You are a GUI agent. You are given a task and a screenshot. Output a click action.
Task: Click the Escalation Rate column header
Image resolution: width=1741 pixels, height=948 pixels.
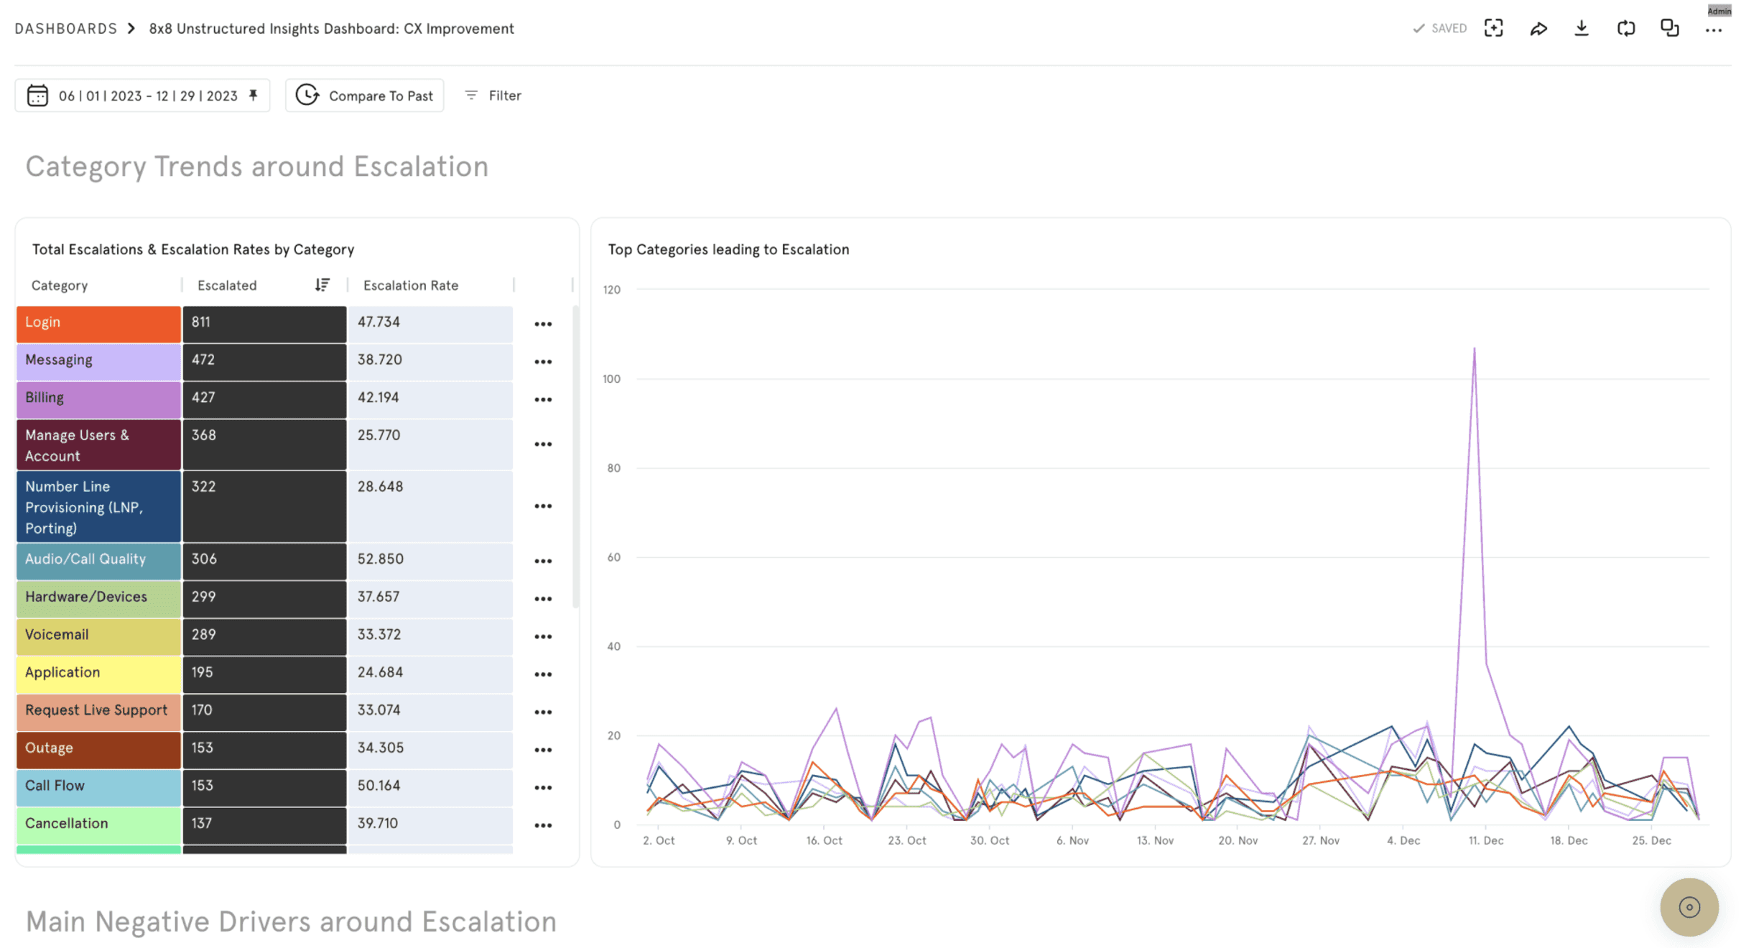(411, 285)
